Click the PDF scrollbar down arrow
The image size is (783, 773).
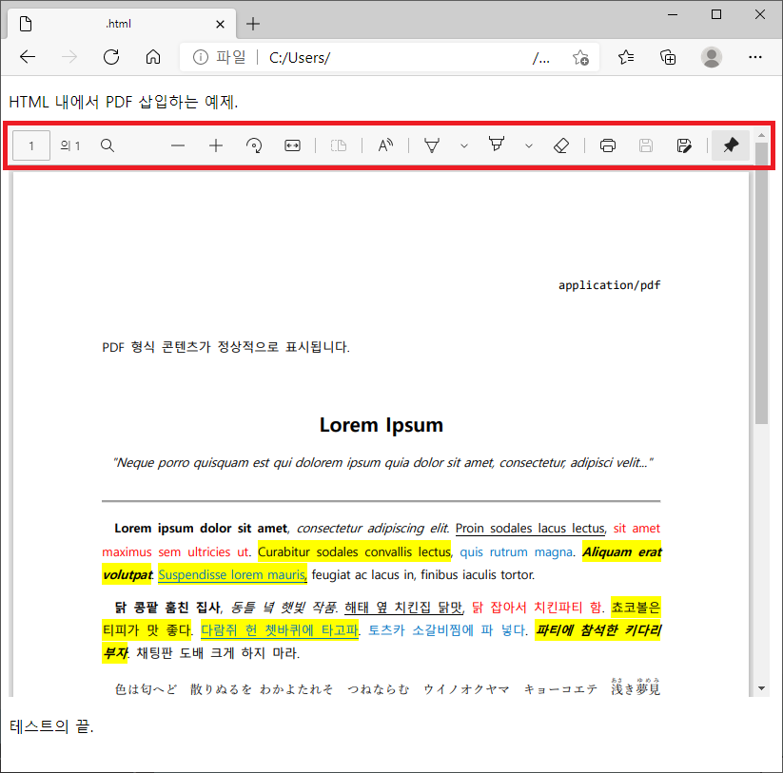point(761,688)
